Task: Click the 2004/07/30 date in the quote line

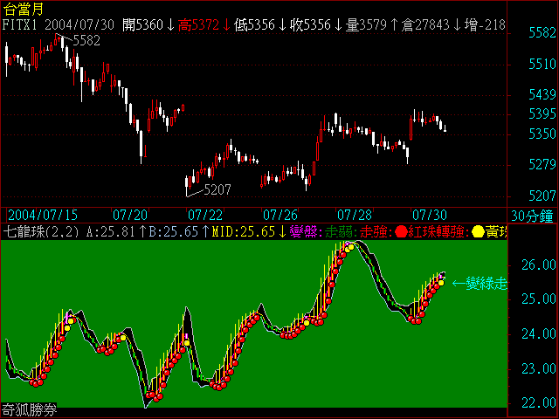Action: (x=79, y=25)
